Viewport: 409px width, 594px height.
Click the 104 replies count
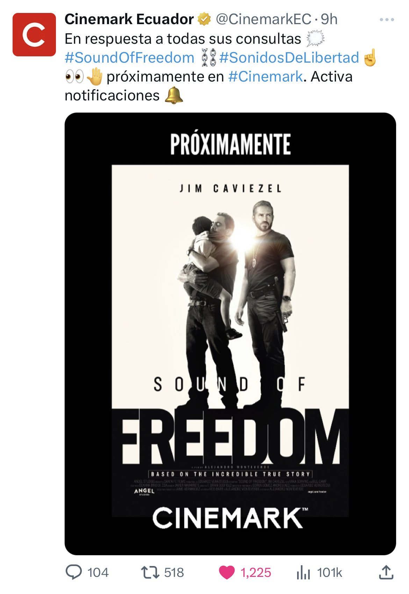[98, 573]
